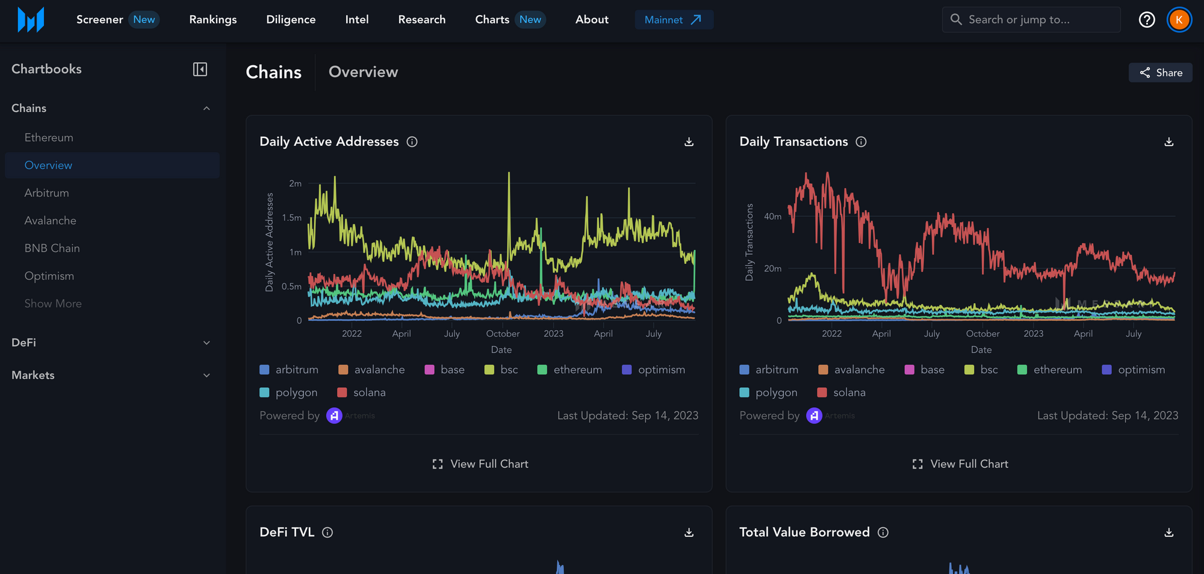
Task: Toggle ethereum series in Daily Transactions
Action: [1049, 370]
